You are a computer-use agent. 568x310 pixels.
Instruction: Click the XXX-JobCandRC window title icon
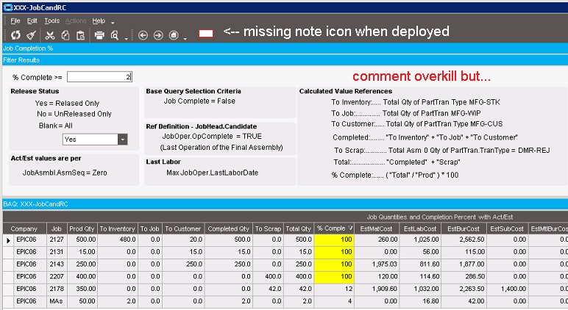(x=7, y=7)
